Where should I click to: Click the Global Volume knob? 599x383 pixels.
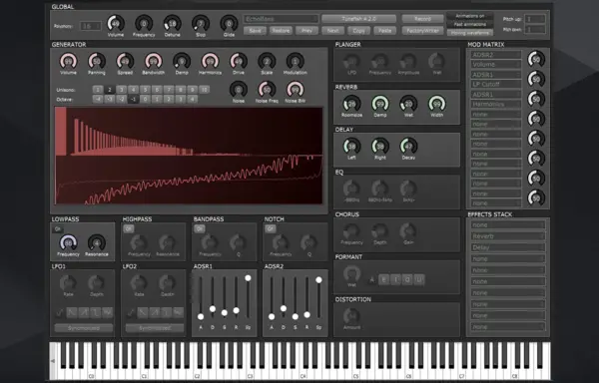pos(116,24)
